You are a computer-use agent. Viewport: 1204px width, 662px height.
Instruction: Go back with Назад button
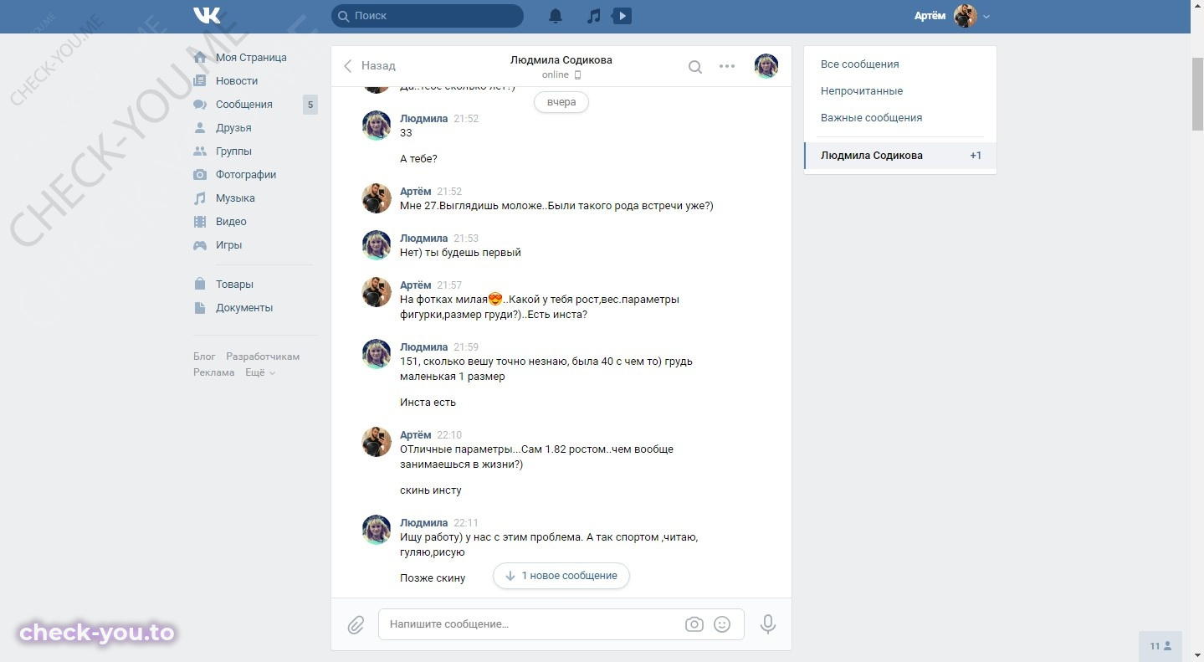[x=370, y=66]
